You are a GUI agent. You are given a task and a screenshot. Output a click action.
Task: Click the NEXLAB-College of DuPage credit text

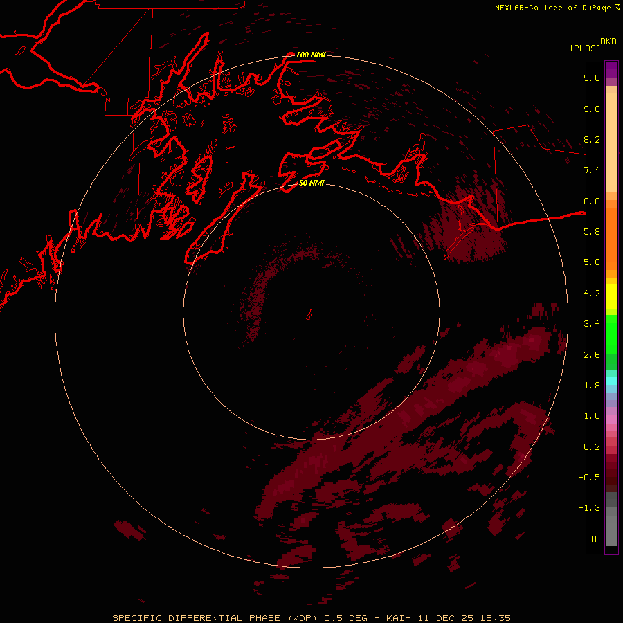[x=557, y=8]
